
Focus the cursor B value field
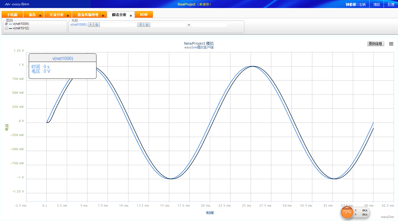(x=169, y=25)
